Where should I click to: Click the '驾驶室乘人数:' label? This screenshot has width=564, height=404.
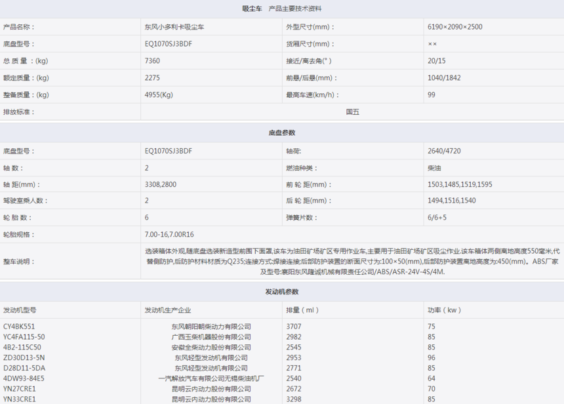click(26, 201)
